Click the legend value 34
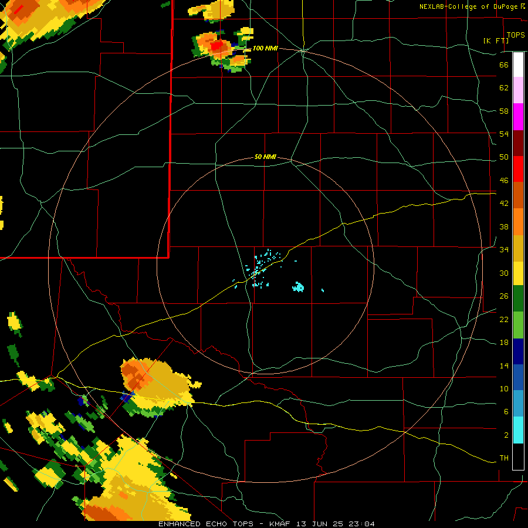Screen dimensions: 528x528 click(504, 250)
